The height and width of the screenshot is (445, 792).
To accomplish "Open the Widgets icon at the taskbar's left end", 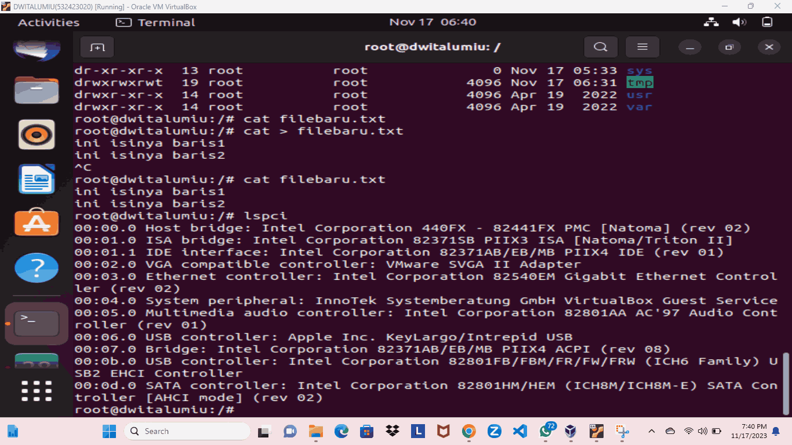I will tap(13, 431).
